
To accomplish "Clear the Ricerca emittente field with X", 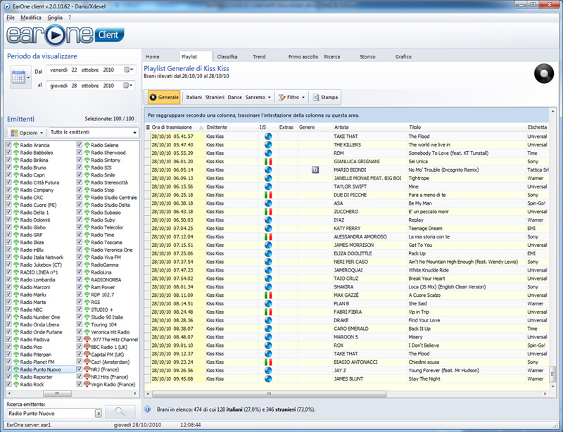I will click(x=99, y=414).
